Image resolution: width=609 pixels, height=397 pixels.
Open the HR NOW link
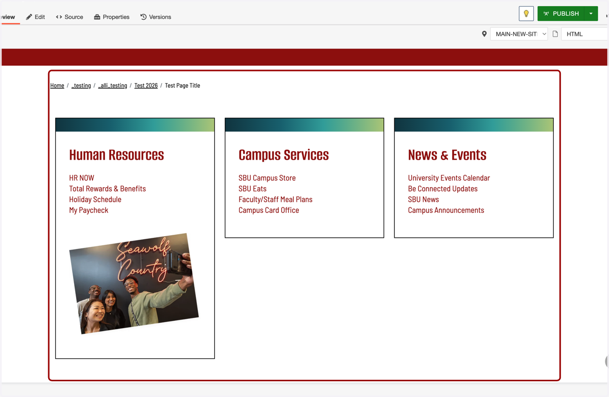[x=82, y=178]
